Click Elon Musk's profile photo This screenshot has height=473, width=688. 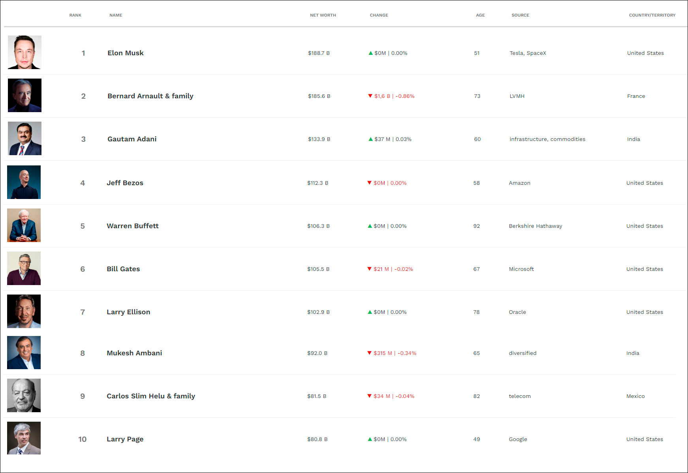point(24,53)
